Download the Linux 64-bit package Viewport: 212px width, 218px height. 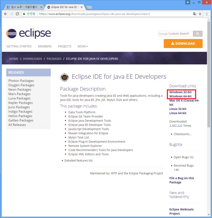click(x=178, y=113)
